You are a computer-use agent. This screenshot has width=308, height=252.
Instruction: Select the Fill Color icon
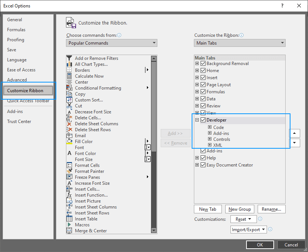[69, 142]
